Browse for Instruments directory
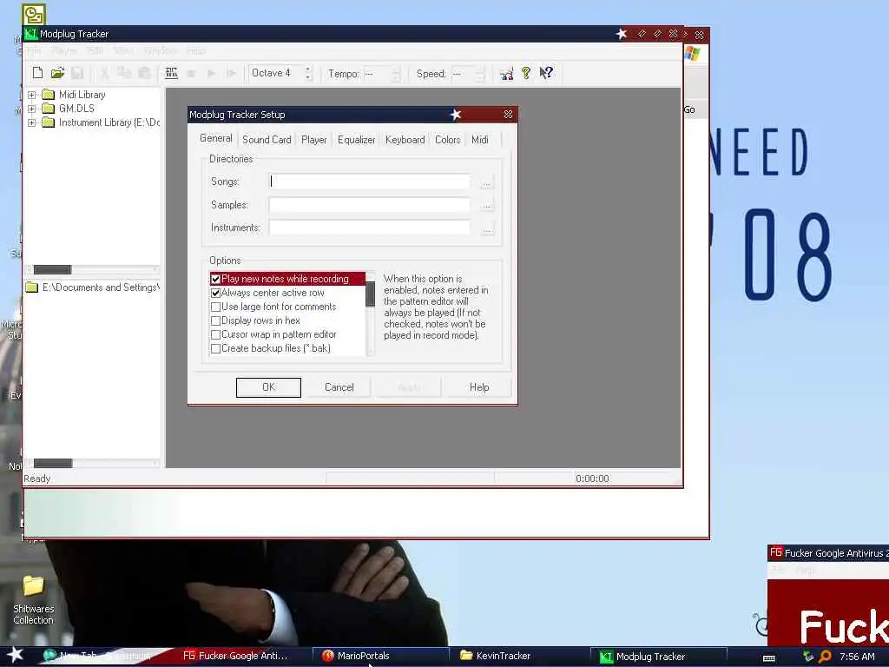This screenshot has height=667, width=889. click(486, 228)
